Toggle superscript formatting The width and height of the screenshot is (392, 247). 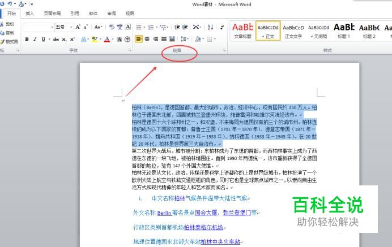[x=73, y=39]
